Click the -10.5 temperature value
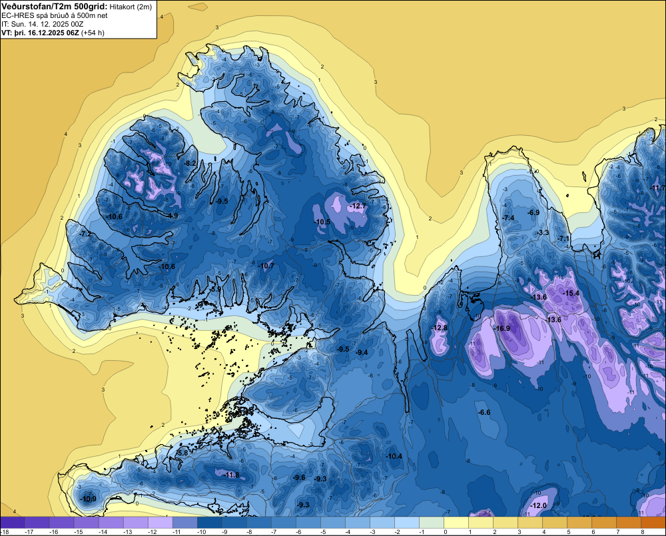 point(322,222)
